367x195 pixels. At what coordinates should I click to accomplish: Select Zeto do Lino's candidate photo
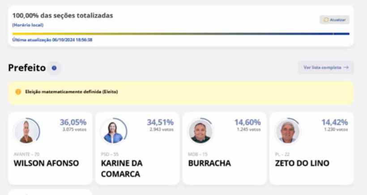coord(288,131)
